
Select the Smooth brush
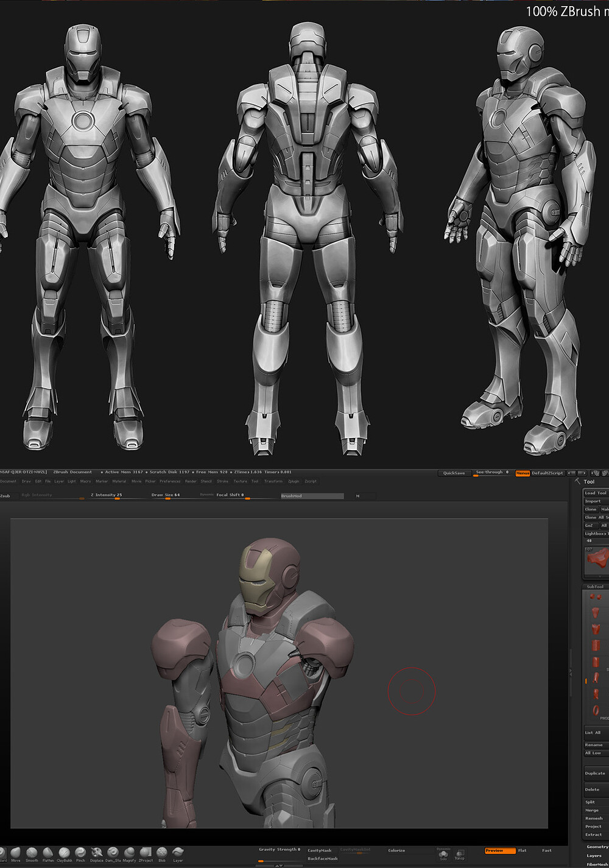32,853
